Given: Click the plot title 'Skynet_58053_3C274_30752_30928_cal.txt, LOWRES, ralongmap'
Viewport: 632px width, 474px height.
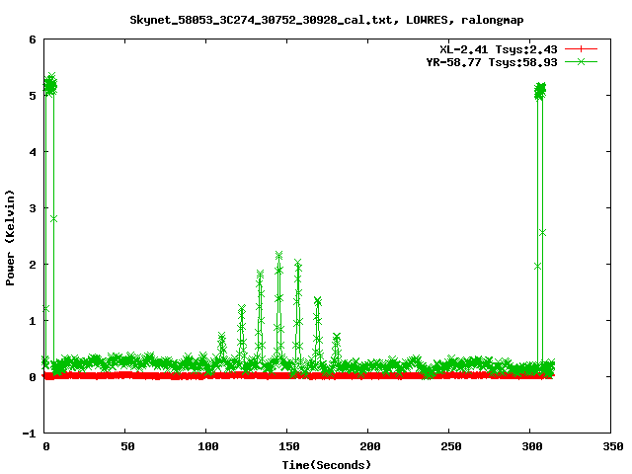Looking at the screenshot, I should 327,20.
